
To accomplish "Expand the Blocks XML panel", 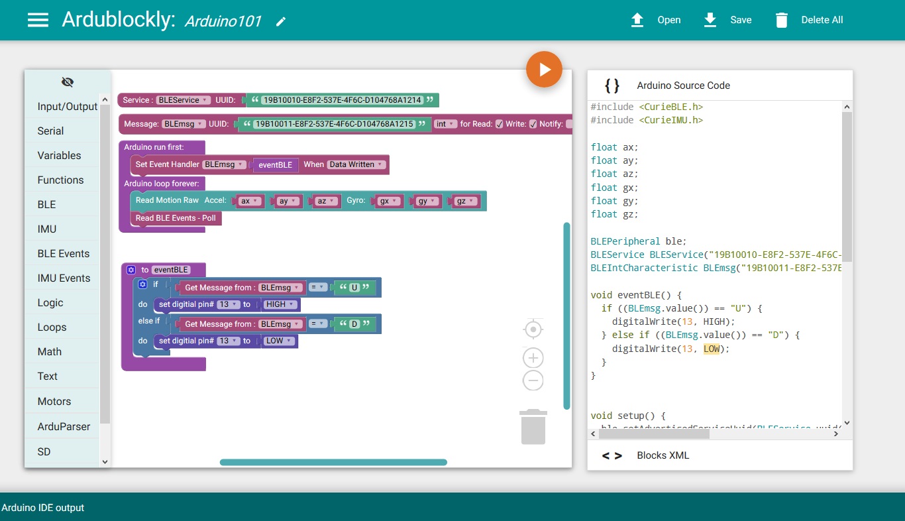I will 720,455.
